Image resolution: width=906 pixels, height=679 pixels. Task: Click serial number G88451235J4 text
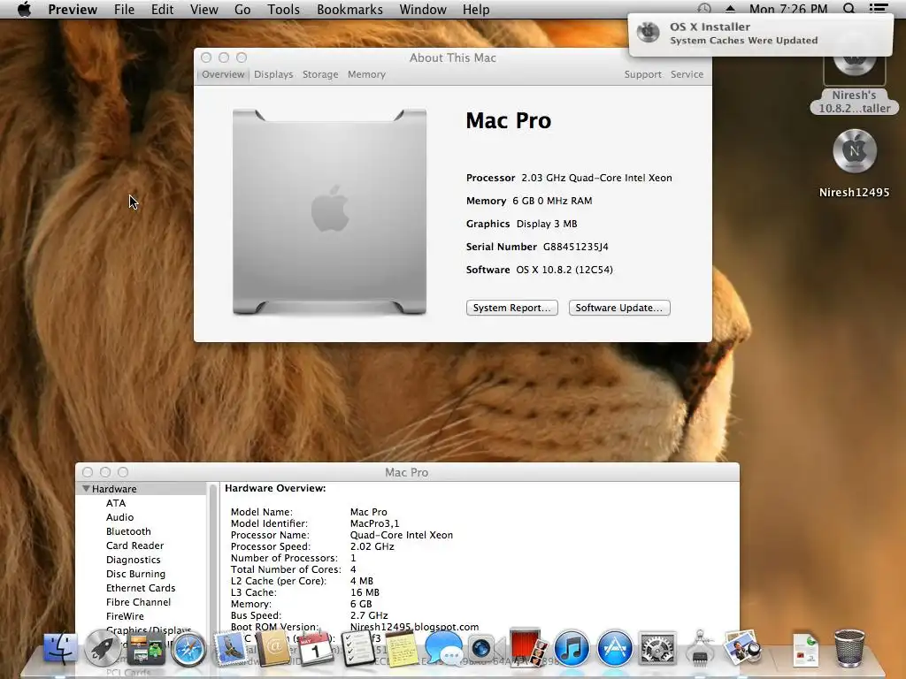click(x=575, y=247)
